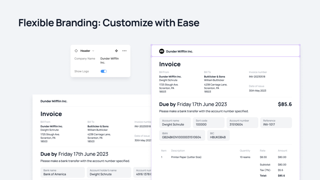Click the Total: label
This screenshot has width=320, height=180.
point(263,176)
